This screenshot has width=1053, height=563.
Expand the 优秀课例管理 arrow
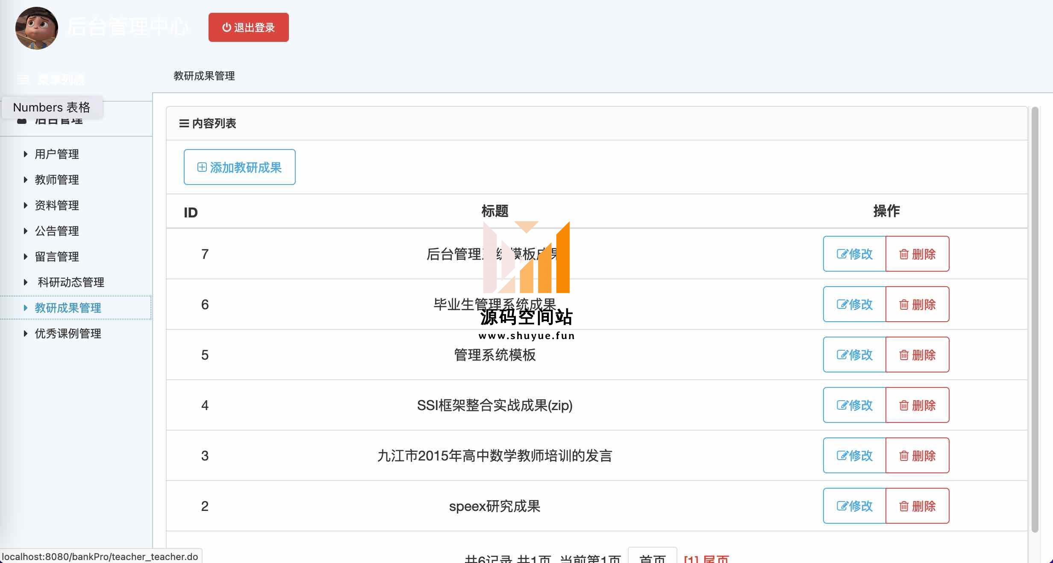click(26, 334)
